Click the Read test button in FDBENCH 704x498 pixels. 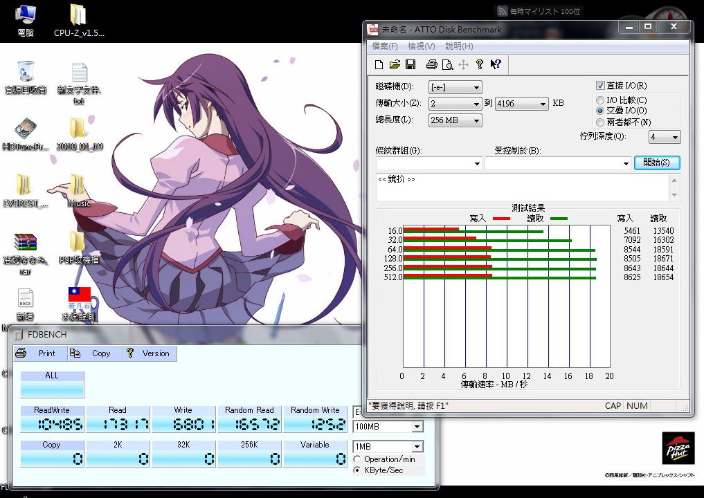pos(118,419)
